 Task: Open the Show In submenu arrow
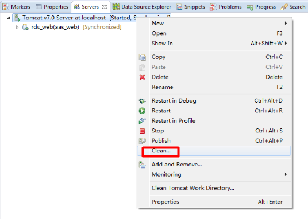click(x=286, y=43)
